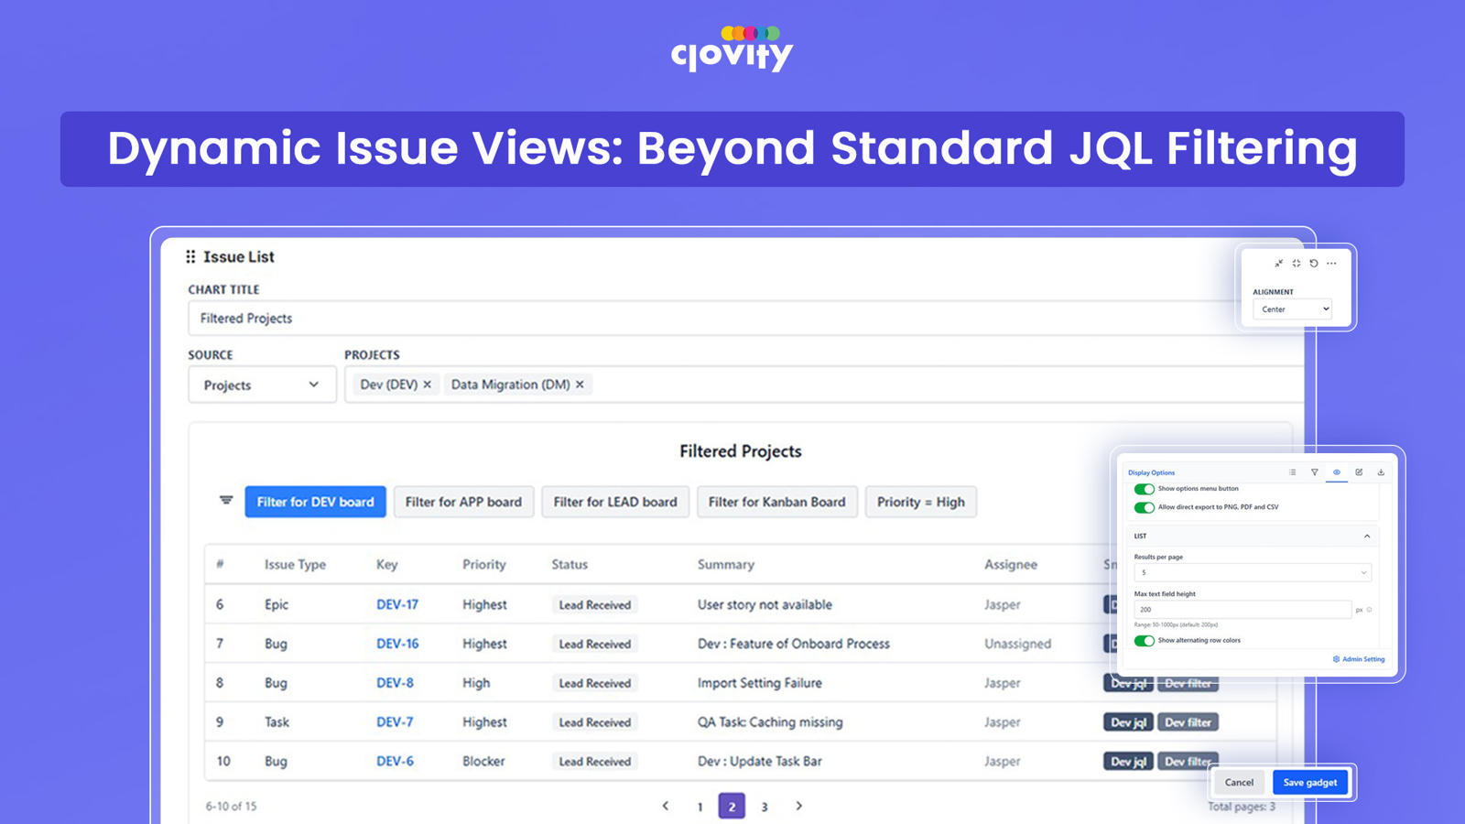Click the Key column header
The image size is (1465, 824).
pyautogui.click(x=386, y=565)
